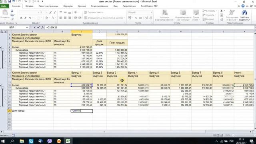Open the Windows Start menu
This screenshot has height=144, width=256.
tap(3, 141)
